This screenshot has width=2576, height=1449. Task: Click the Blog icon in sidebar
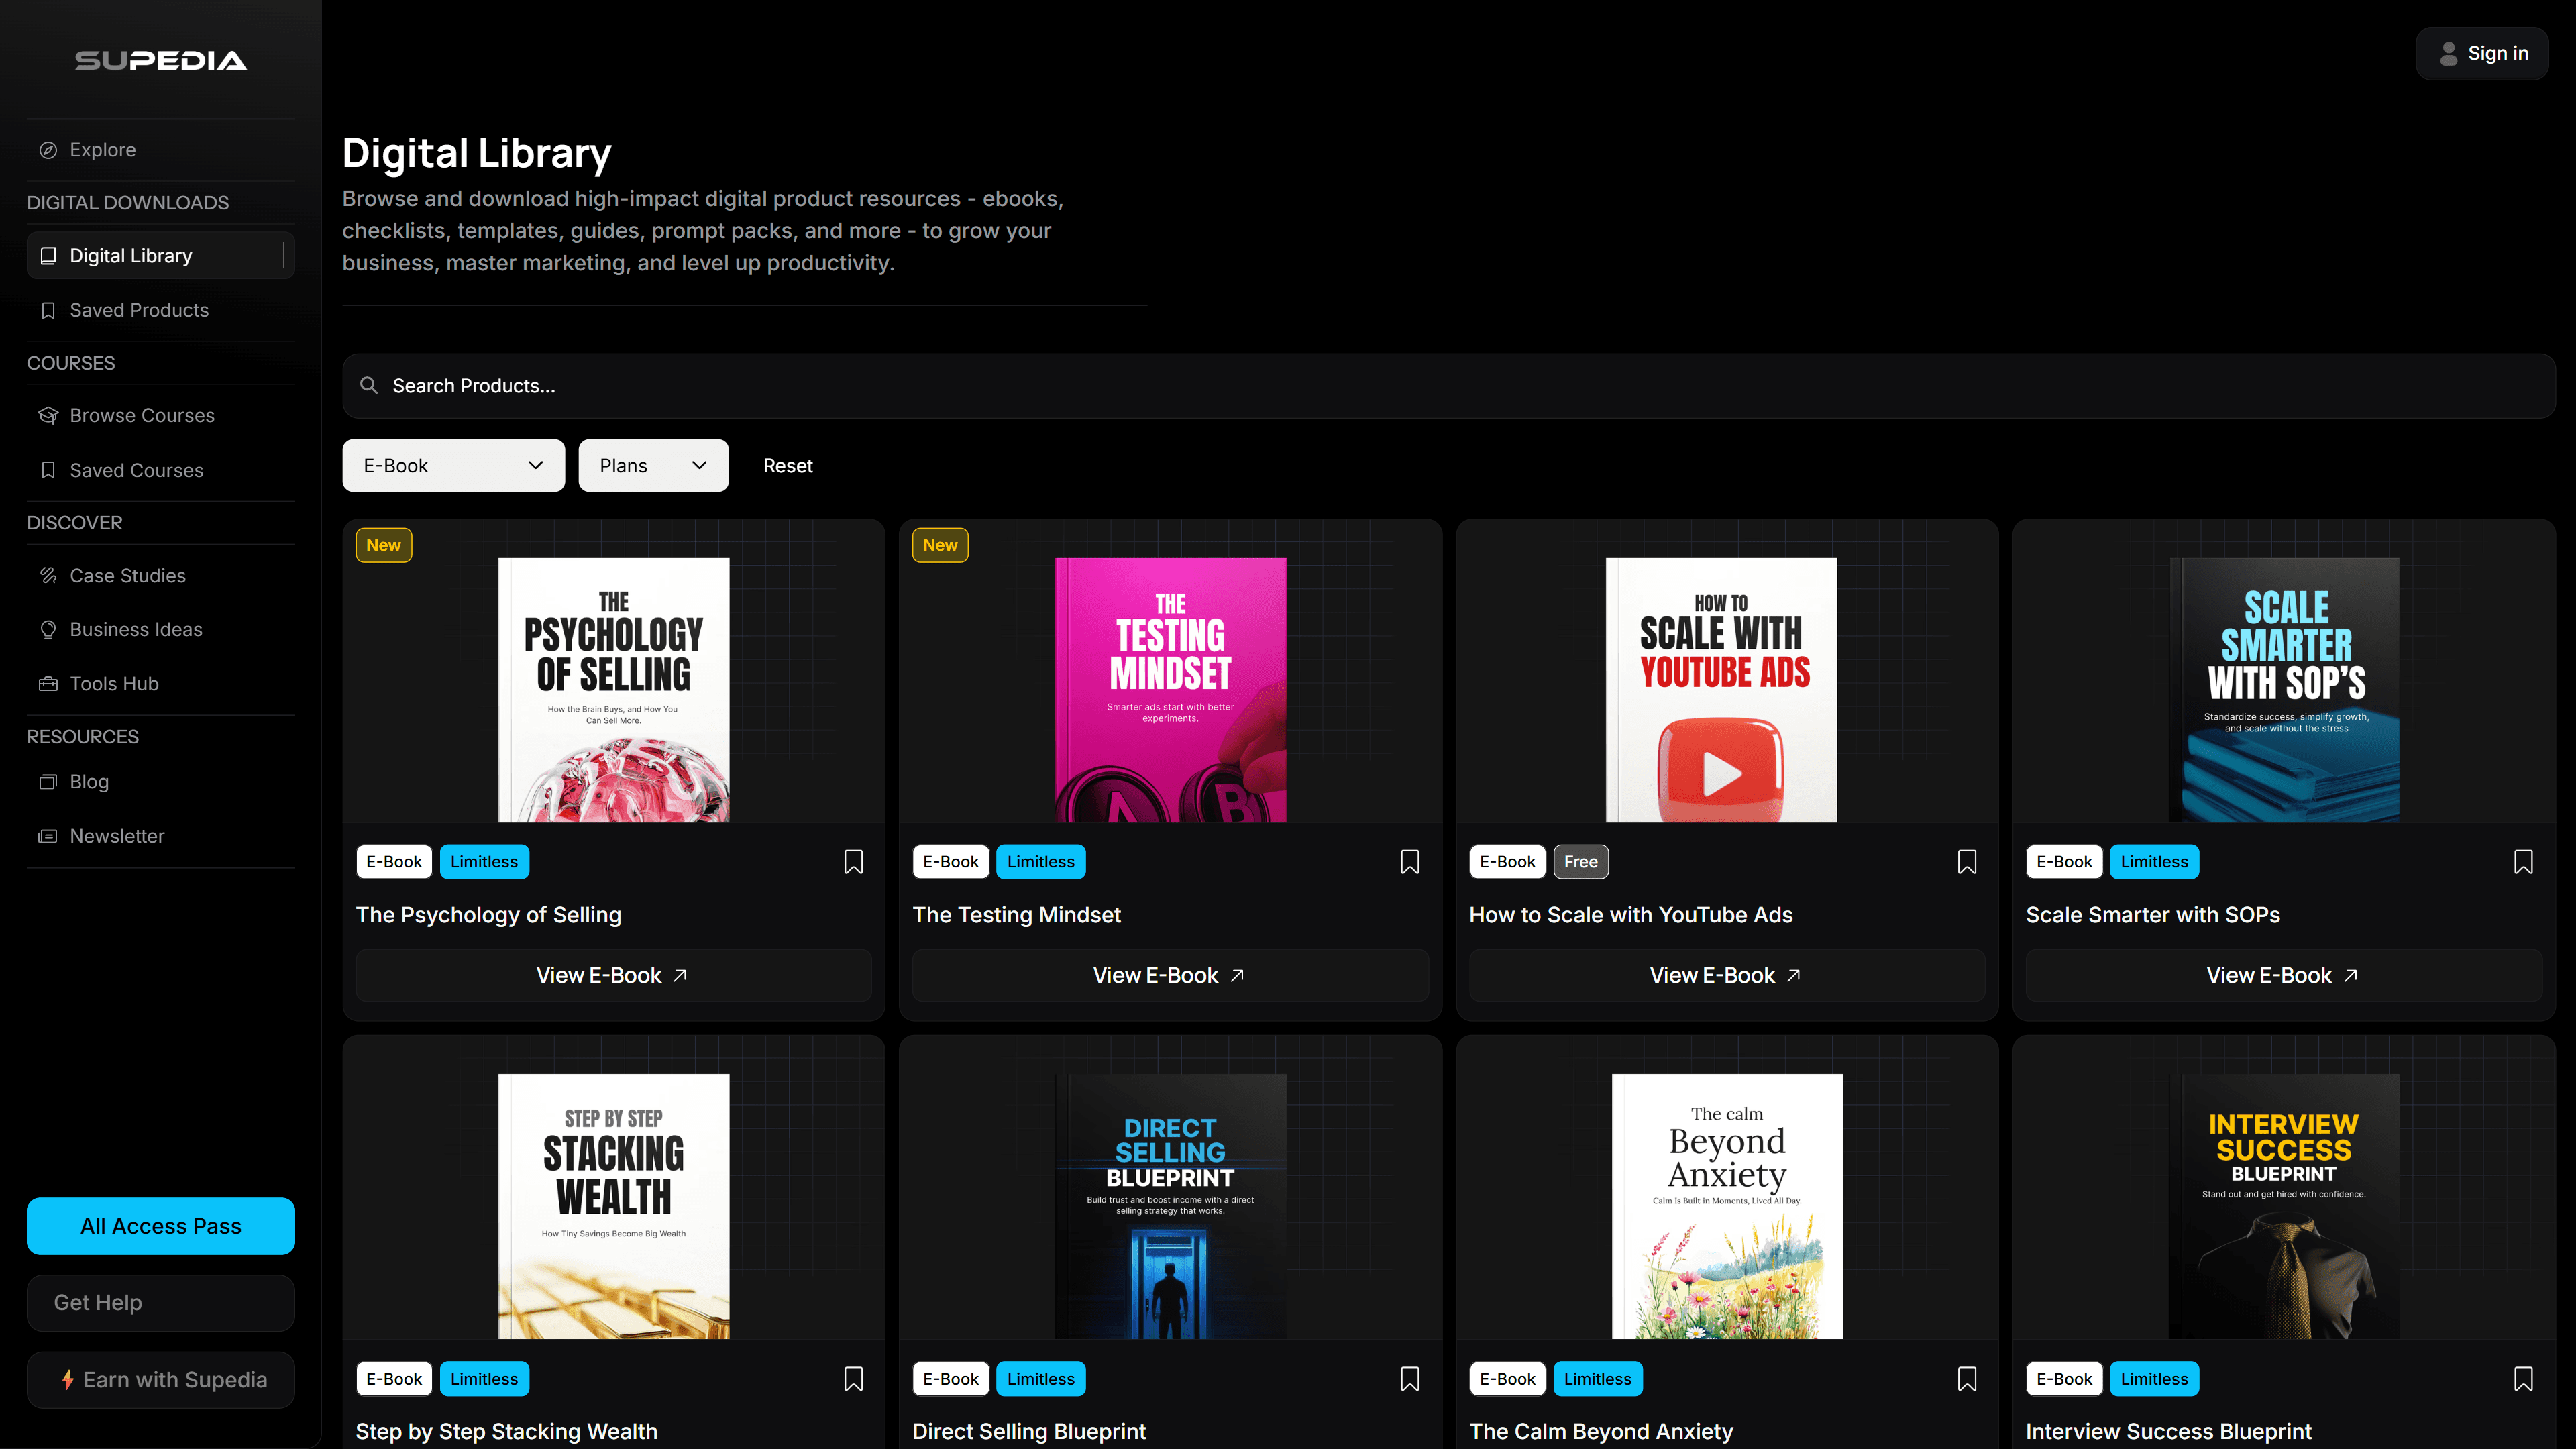[x=48, y=782]
